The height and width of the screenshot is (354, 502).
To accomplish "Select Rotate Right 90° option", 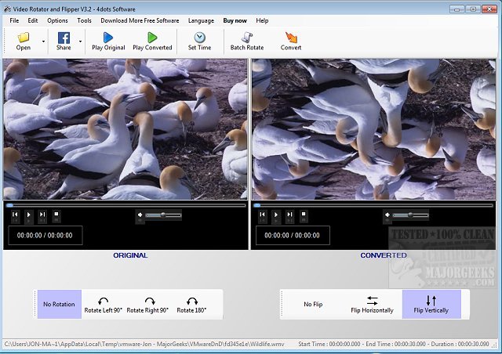I will click(147, 304).
